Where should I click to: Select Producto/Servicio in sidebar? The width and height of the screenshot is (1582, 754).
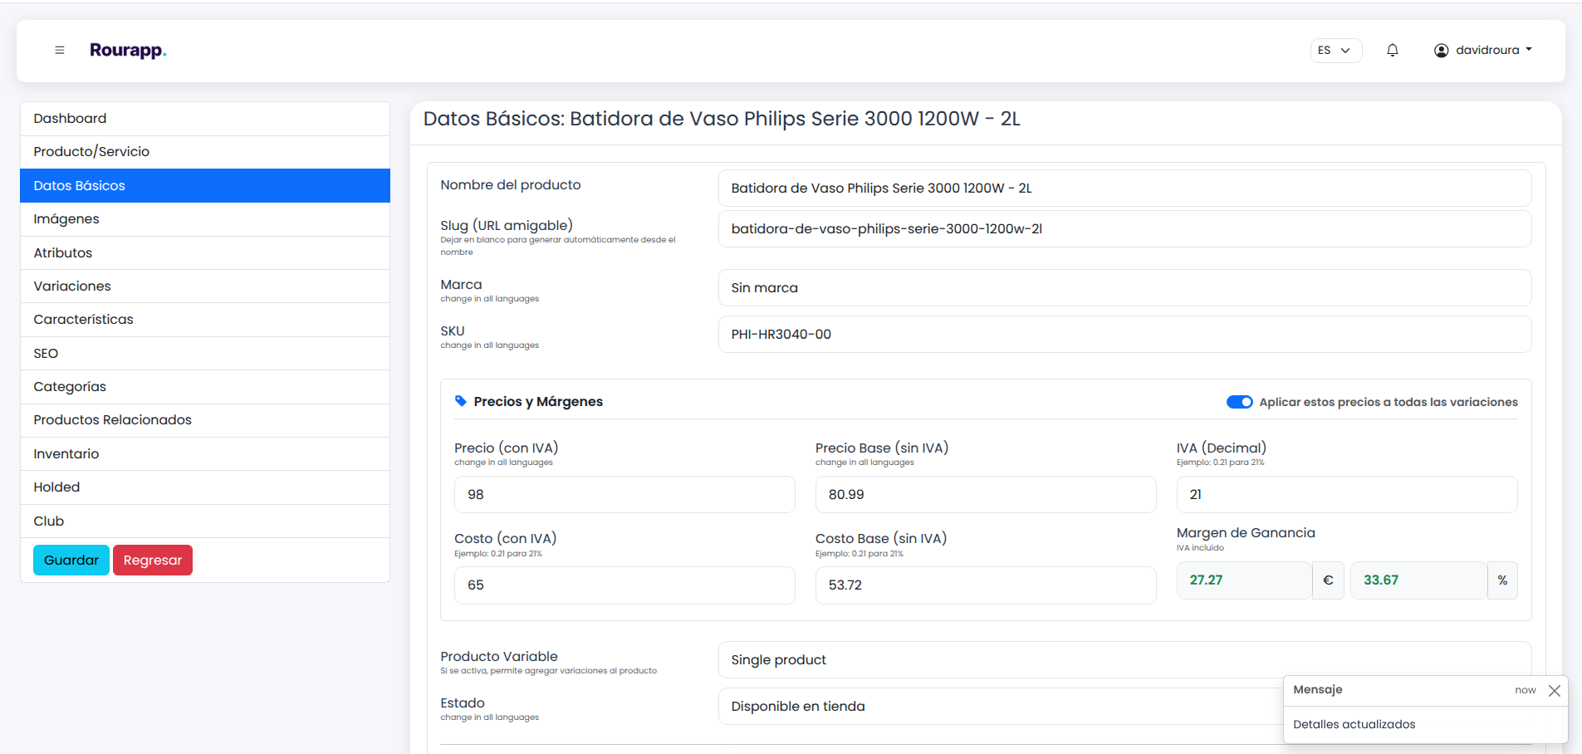205,152
